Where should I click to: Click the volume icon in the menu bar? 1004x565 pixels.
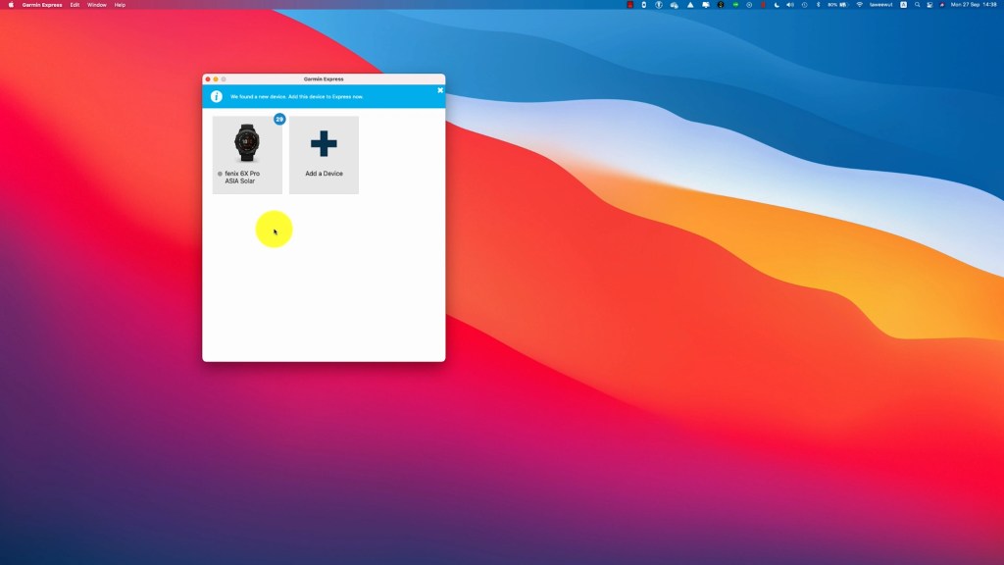coord(790,5)
